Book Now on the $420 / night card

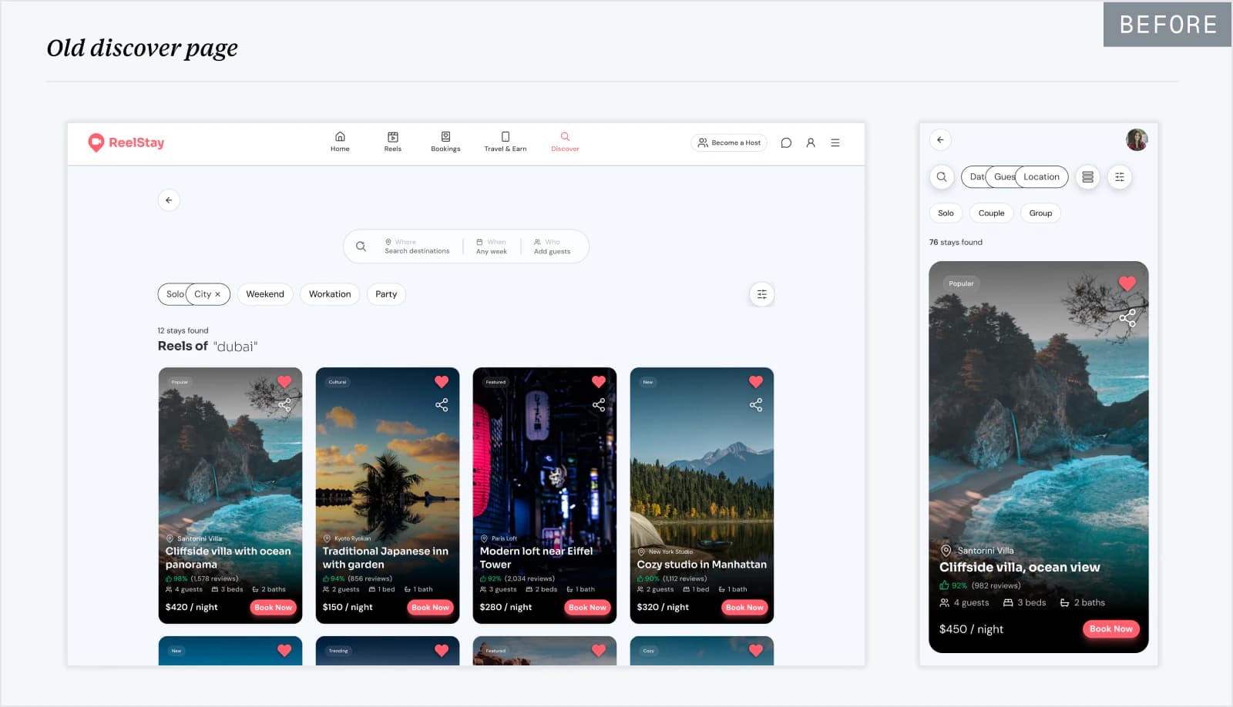[274, 608]
